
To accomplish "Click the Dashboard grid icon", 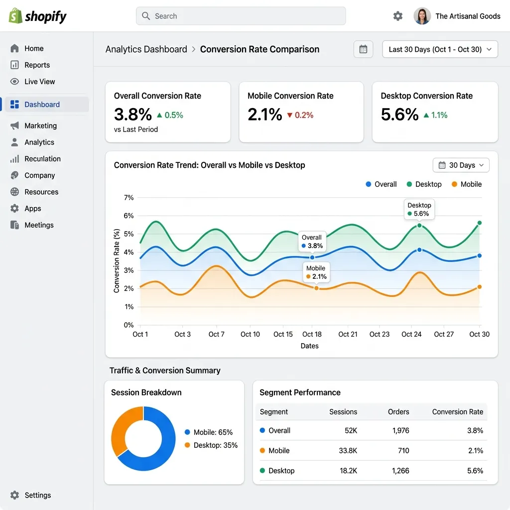I will pos(14,105).
